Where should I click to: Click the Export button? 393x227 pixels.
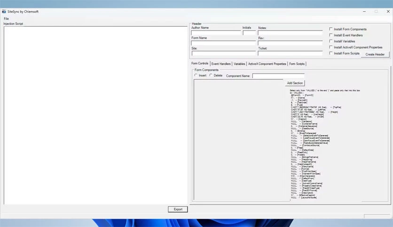(x=178, y=209)
